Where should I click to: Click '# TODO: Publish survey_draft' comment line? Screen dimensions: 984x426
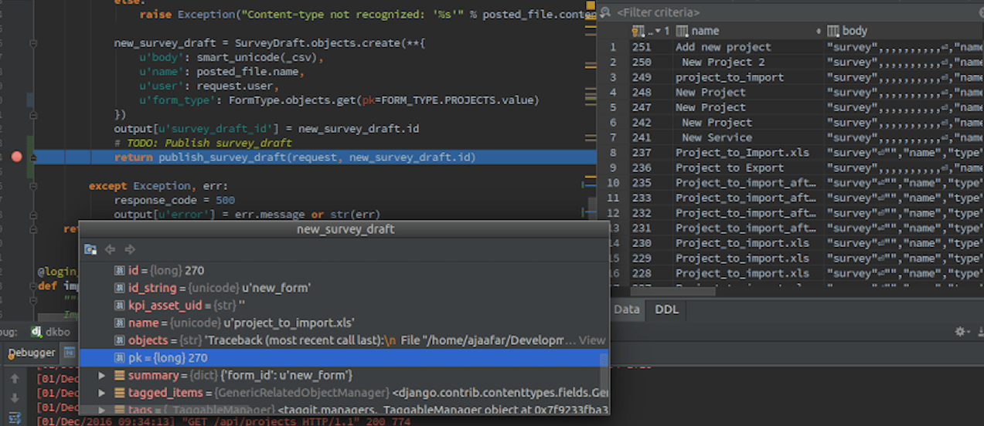[203, 143]
